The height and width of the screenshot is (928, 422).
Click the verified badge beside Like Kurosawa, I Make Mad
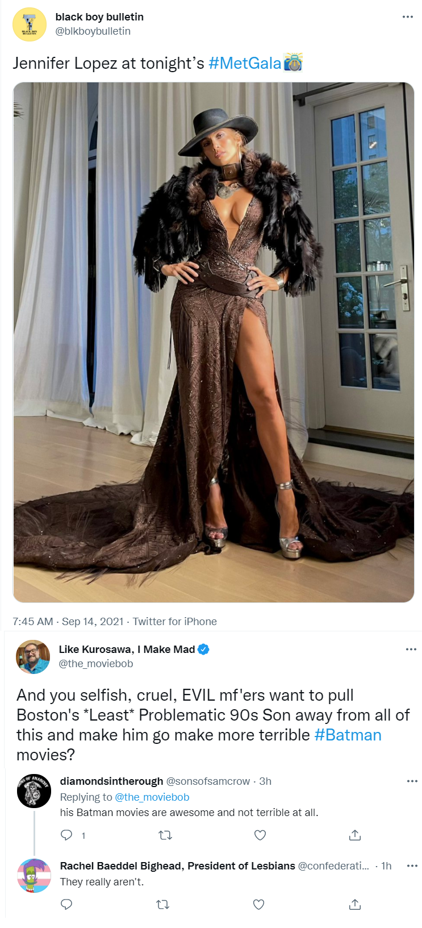pyautogui.click(x=203, y=649)
